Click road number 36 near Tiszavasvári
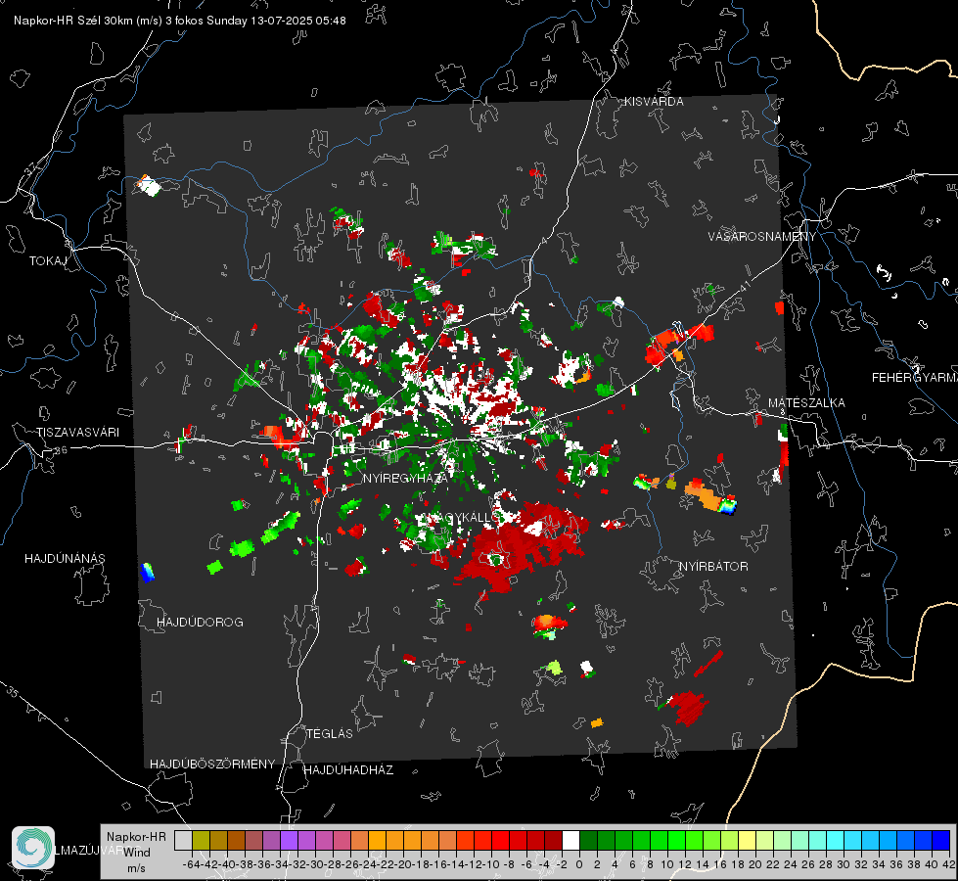Image resolution: width=958 pixels, height=881 pixels. click(x=61, y=450)
